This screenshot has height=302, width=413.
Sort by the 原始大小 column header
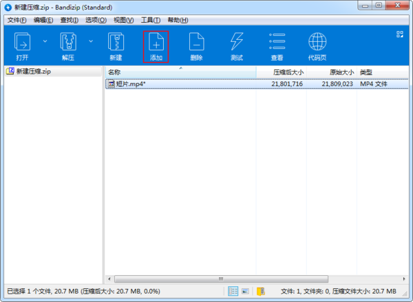tap(332, 72)
